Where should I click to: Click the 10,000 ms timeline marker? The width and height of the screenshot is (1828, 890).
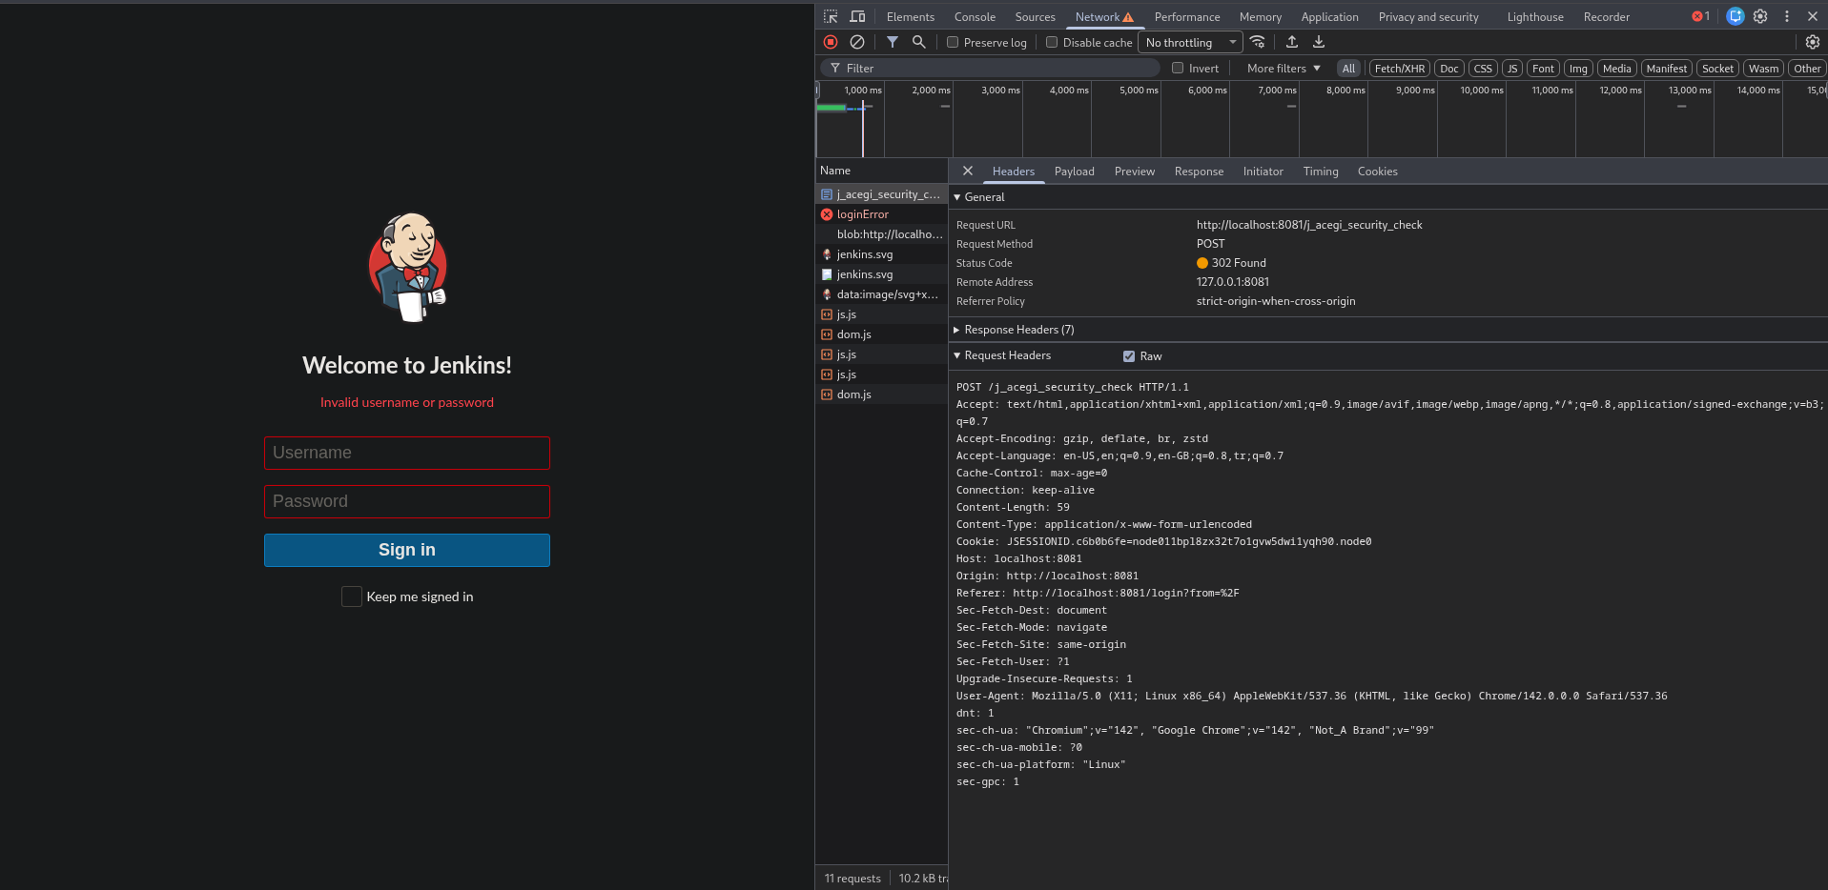[1482, 91]
